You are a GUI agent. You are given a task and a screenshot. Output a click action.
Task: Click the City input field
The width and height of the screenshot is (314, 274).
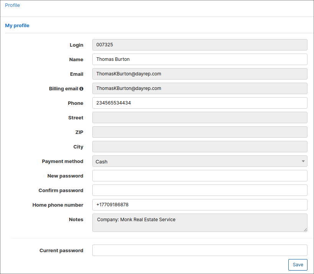coord(199,147)
